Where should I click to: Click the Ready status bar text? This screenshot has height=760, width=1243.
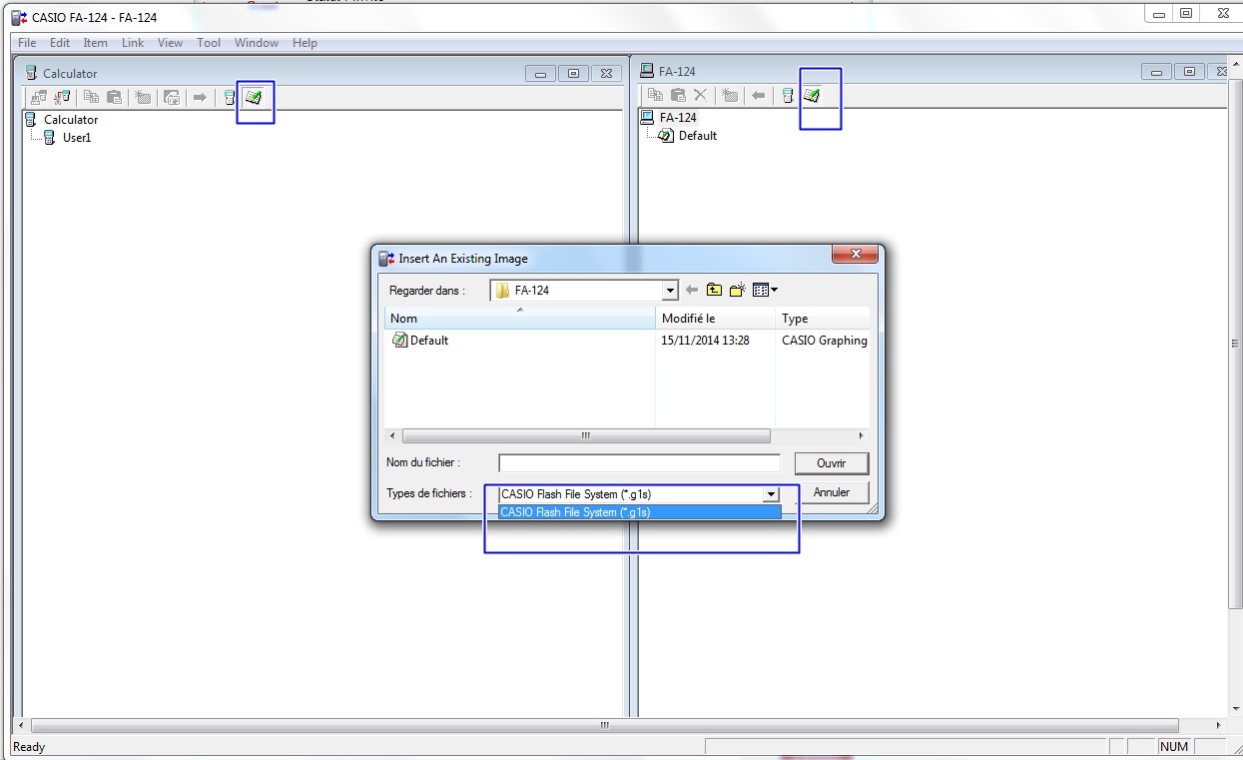(x=29, y=747)
